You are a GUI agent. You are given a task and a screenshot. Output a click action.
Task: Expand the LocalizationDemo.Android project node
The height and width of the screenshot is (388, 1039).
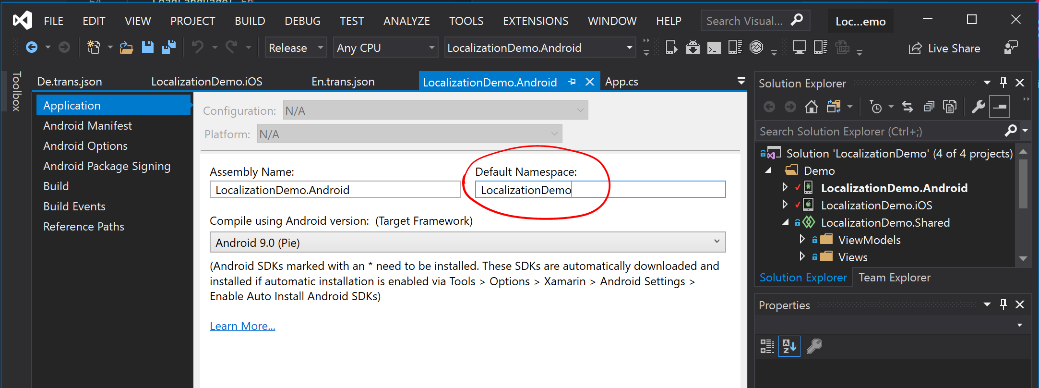pyautogui.click(x=785, y=187)
